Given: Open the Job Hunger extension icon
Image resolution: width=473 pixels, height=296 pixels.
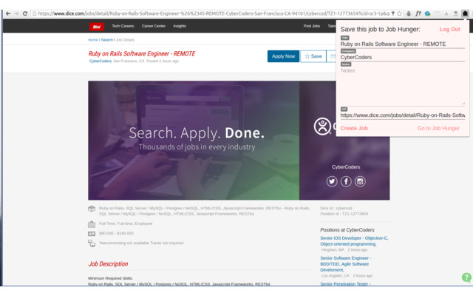Looking at the screenshot, I should pyautogui.click(x=465, y=13).
